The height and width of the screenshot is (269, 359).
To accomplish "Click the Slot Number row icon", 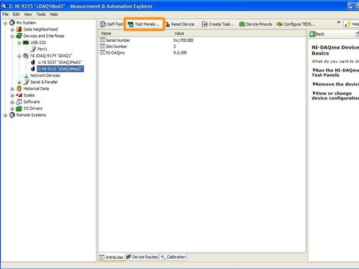I will [x=102, y=47].
